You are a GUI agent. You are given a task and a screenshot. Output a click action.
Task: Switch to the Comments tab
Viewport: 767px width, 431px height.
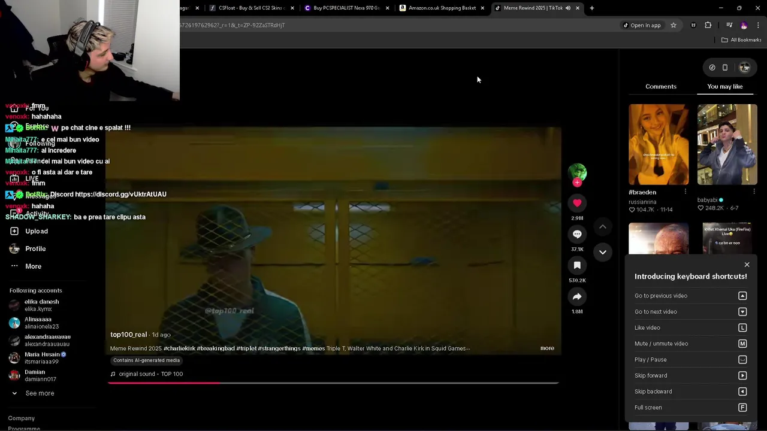[661, 86]
